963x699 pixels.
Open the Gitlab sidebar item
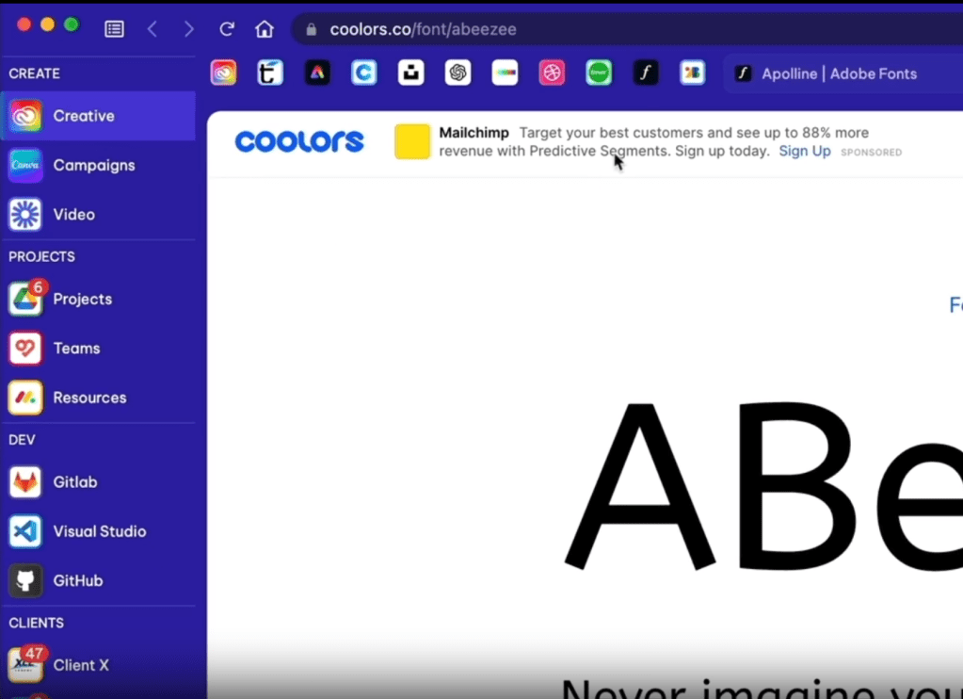74,482
